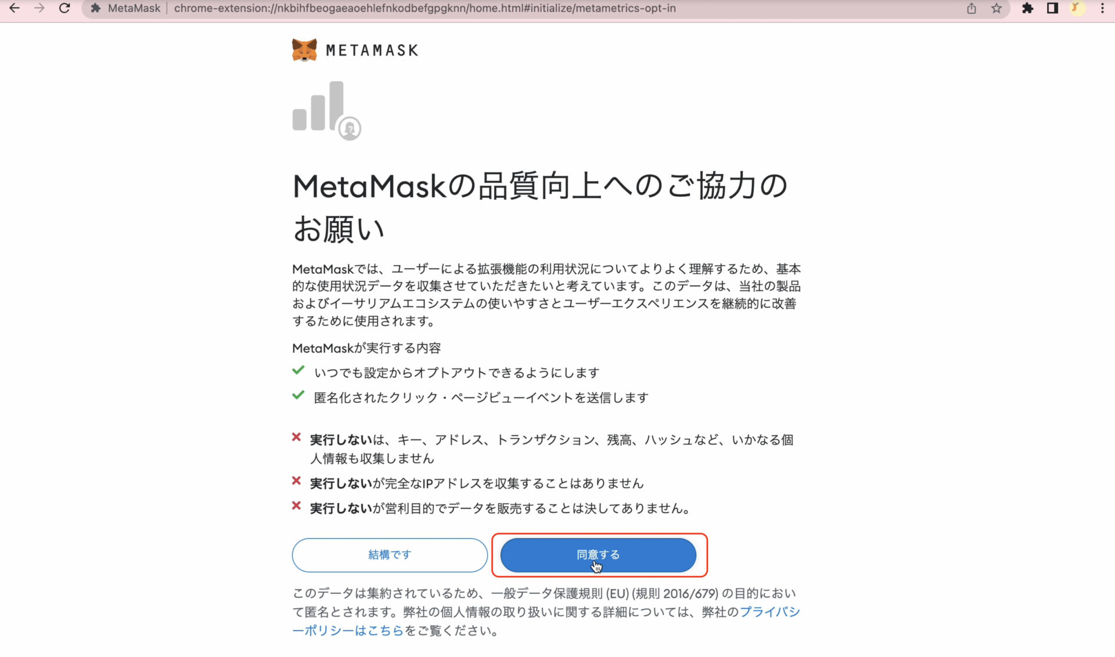Click the browser back arrow

[15, 8]
